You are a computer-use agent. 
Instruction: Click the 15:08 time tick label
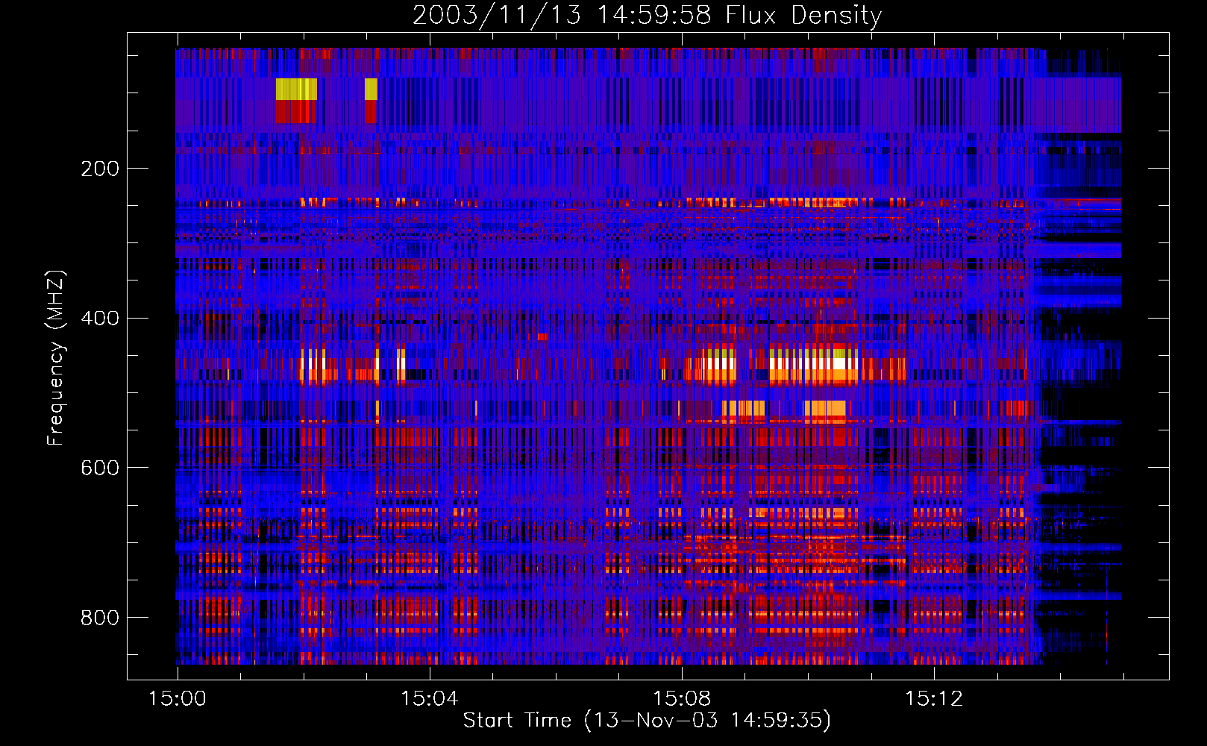(682, 698)
